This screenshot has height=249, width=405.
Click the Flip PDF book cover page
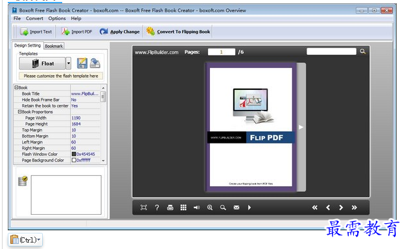(x=251, y=127)
